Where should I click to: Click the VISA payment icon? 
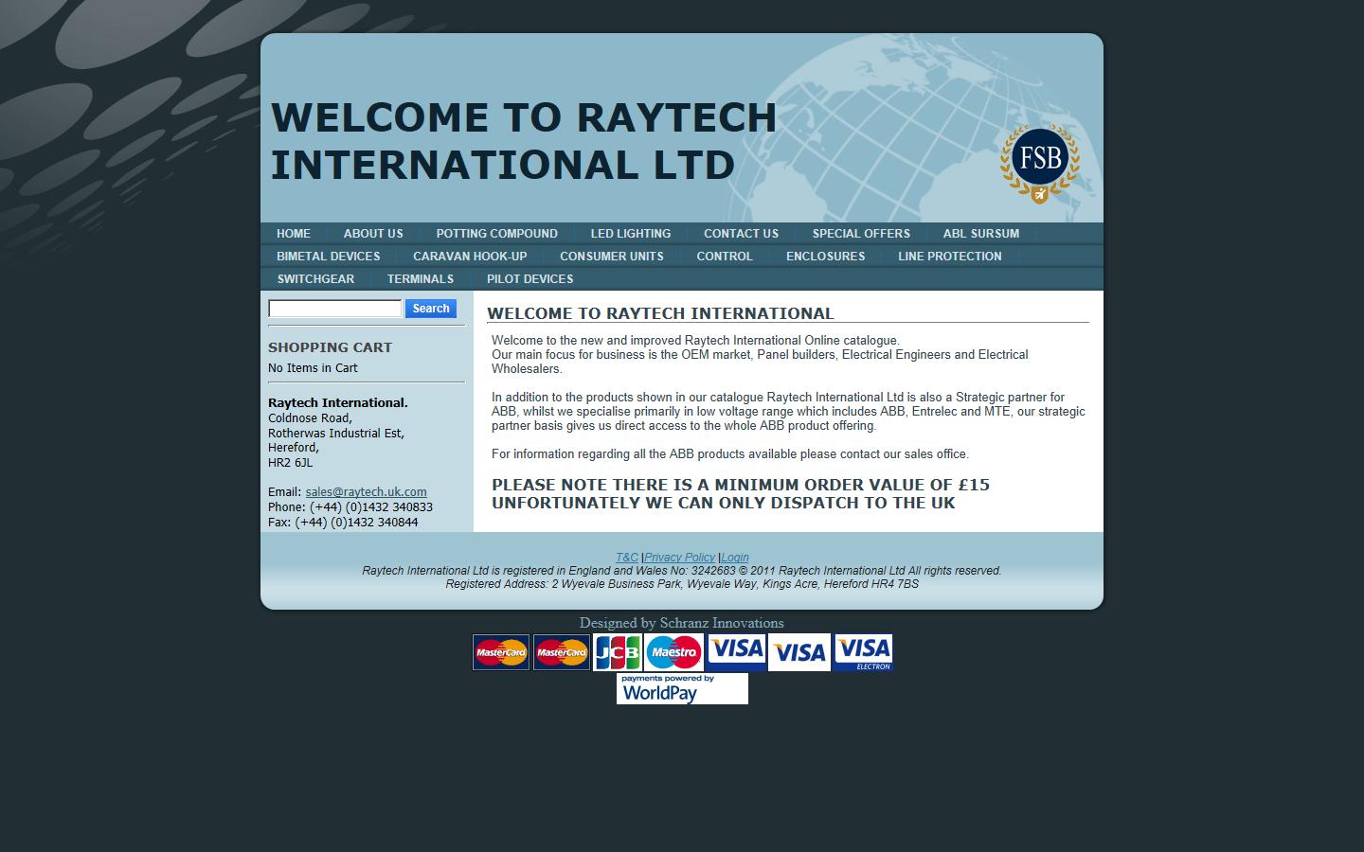(x=735, y=651)
